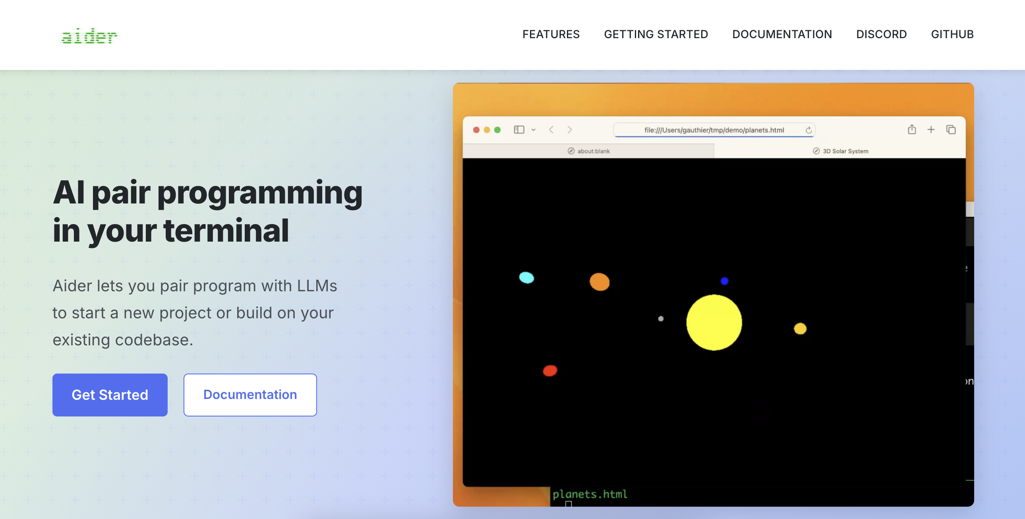The image size is (1025, 519).
Task: Go to Getting Started in navigation
Action: click(x=656, y=34)
